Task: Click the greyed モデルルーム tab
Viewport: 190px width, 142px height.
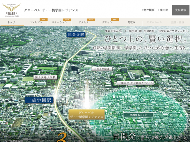Action: (154, 22)
